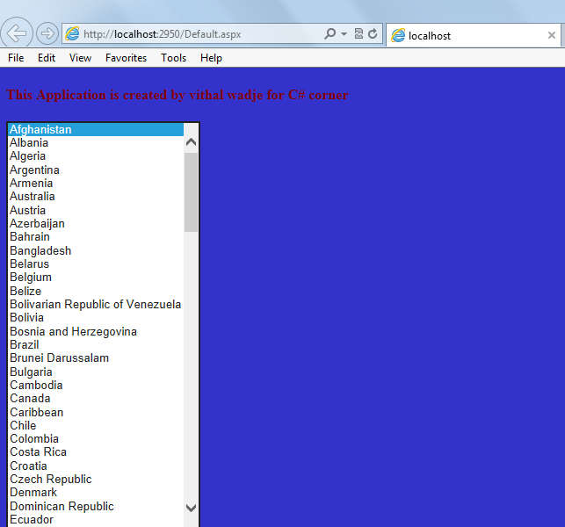Select Bolivarian Republic of Venezuela

click(96, 304)
